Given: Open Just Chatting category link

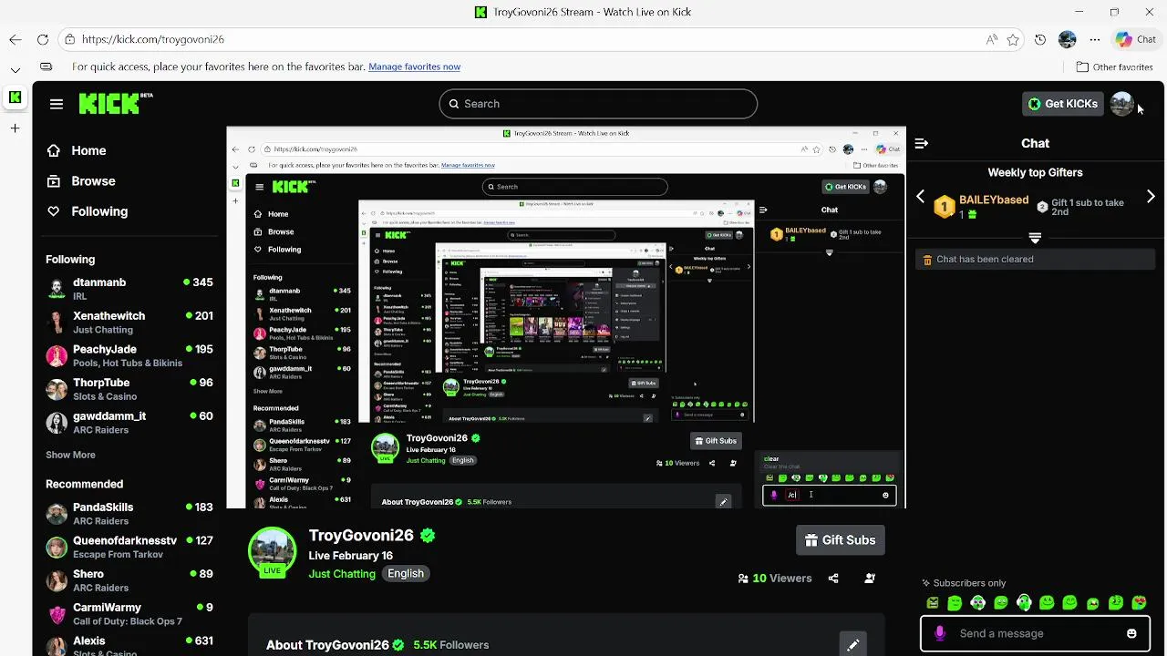Looking at the screenshot, I should [x=342, y=574].
